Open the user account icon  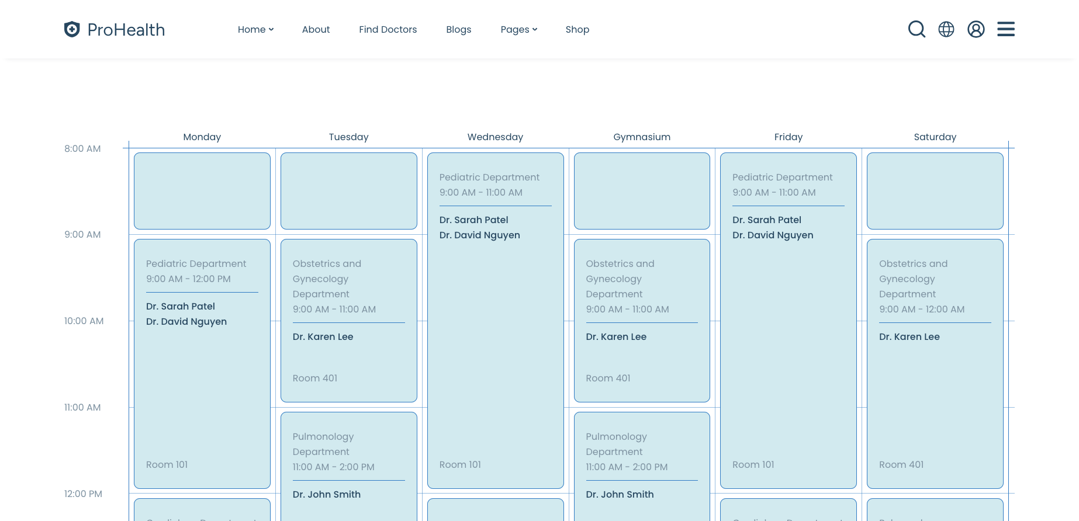[x=976, y=29]
